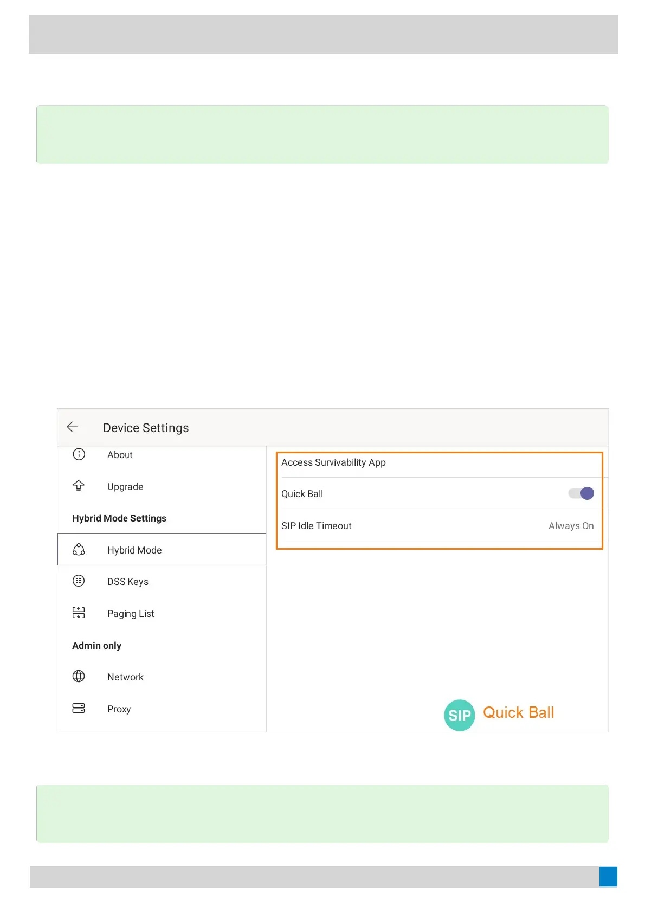Toggle the Quick Ball switch

point(581,493)
